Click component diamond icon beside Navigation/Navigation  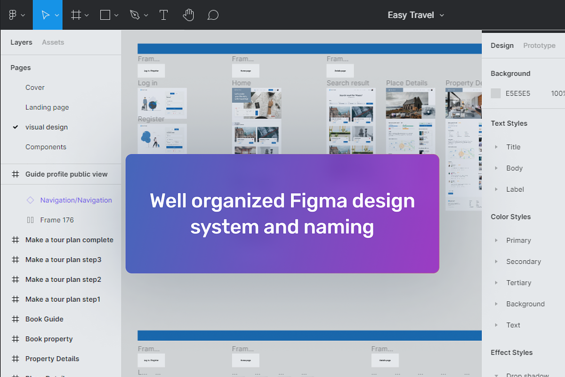coord(30,200)
